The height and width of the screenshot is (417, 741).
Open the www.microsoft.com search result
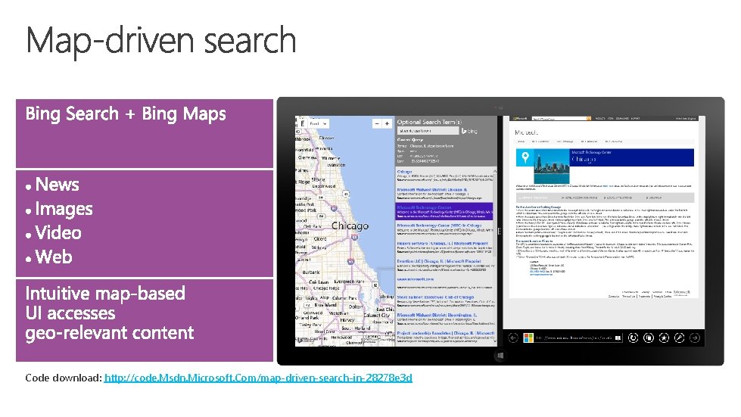point(416,279)
